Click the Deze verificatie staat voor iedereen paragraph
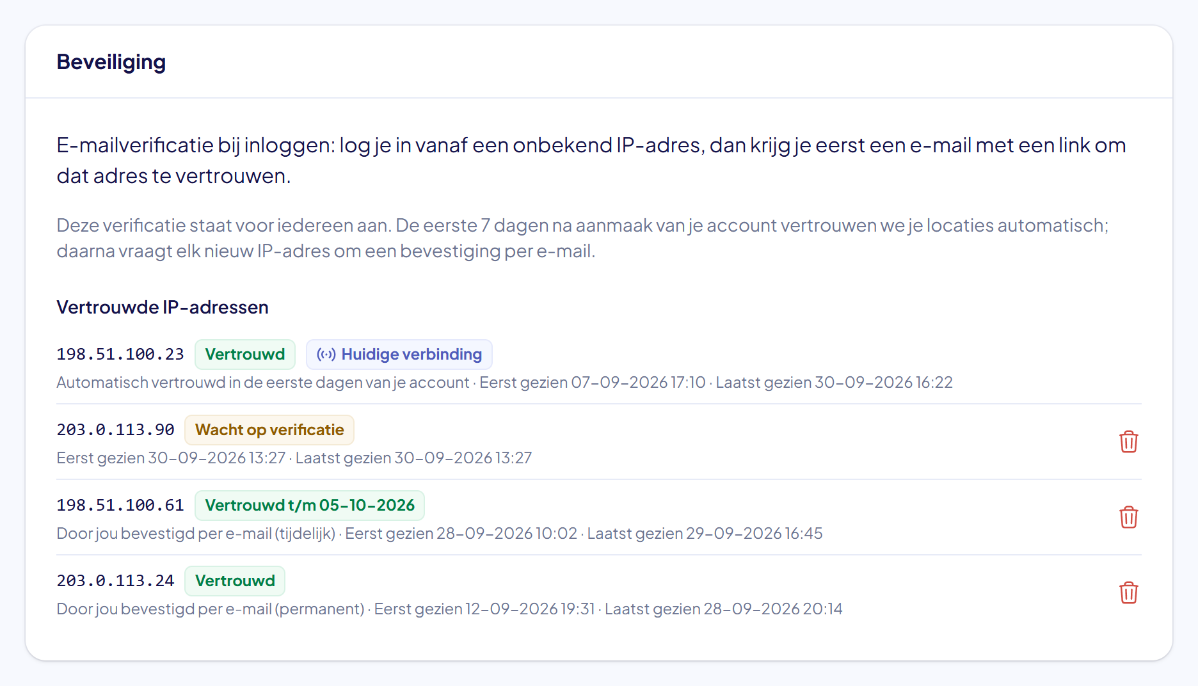The height and width of the screenshot is (686, 1198). tap(583, 238)
